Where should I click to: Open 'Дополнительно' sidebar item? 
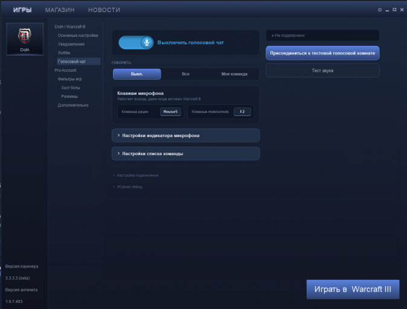(x=73, y=105)
